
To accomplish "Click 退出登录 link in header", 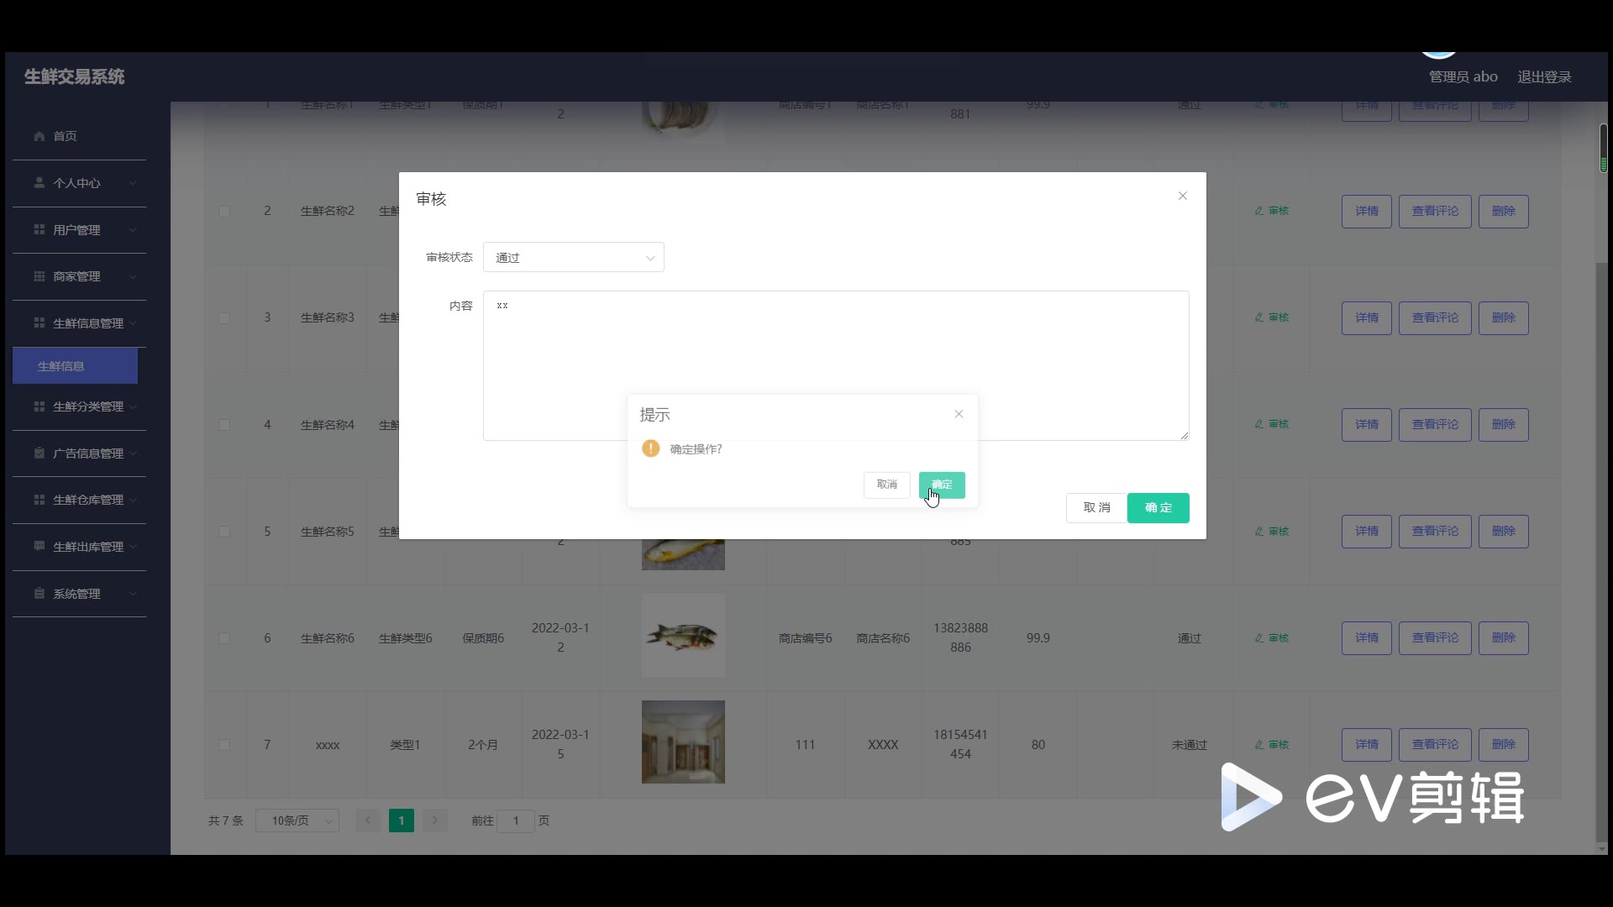I will tap(1543, 76).
